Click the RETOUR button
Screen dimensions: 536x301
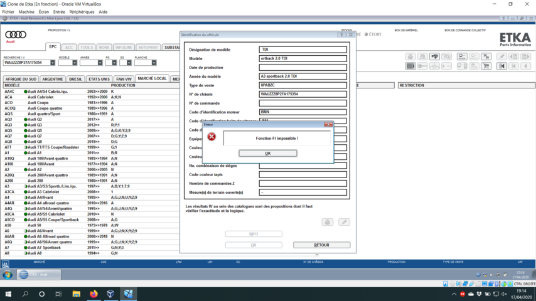tap(322, 245)
